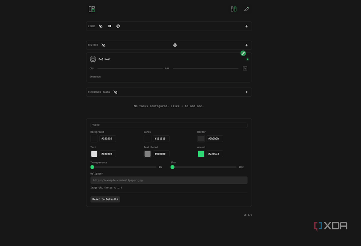Image resolution: width=361 pixels, height=246 pixels.
Task: Click the v0.9.6 version label
Action: click(248, 215)
